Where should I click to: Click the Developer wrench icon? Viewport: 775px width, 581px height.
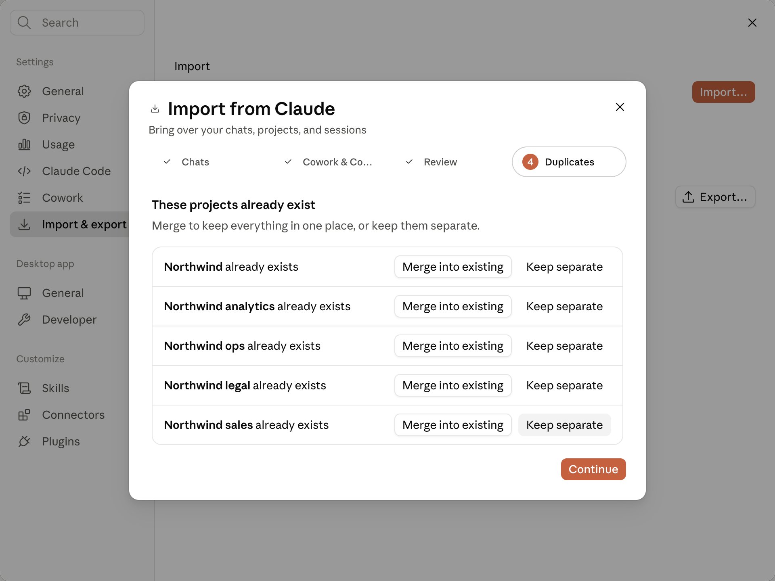(24, 320)
